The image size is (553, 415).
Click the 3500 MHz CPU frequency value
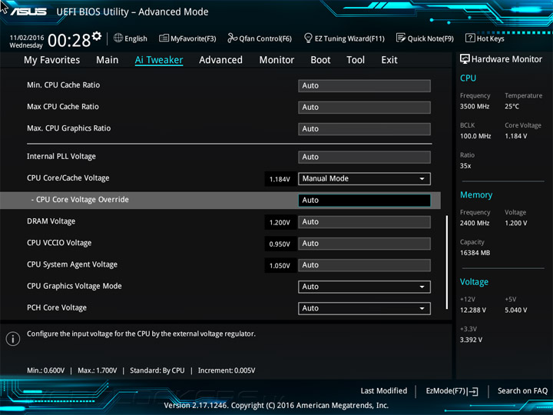click(x=475, y=106)
